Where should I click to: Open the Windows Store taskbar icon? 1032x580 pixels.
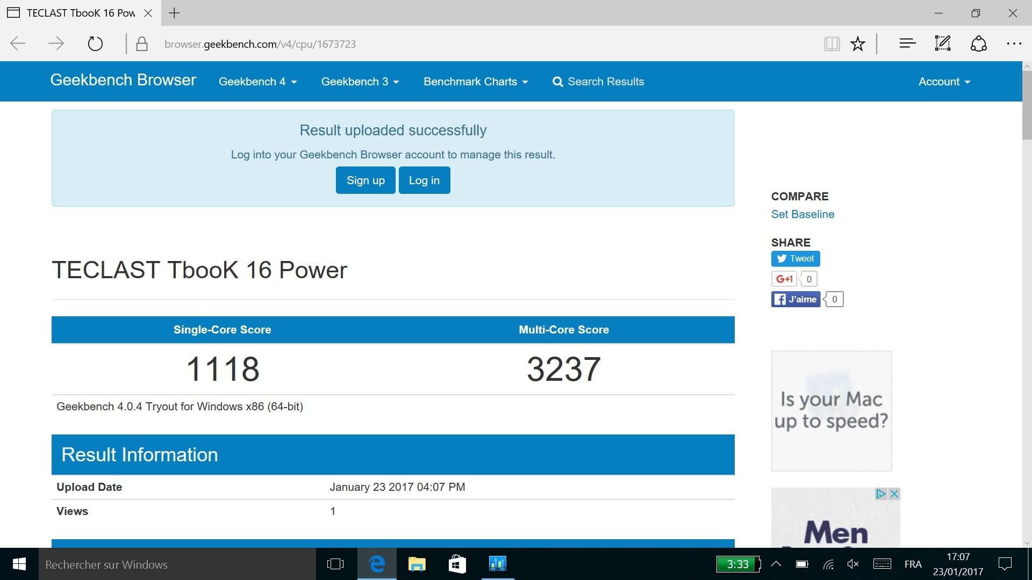[457, 564]
